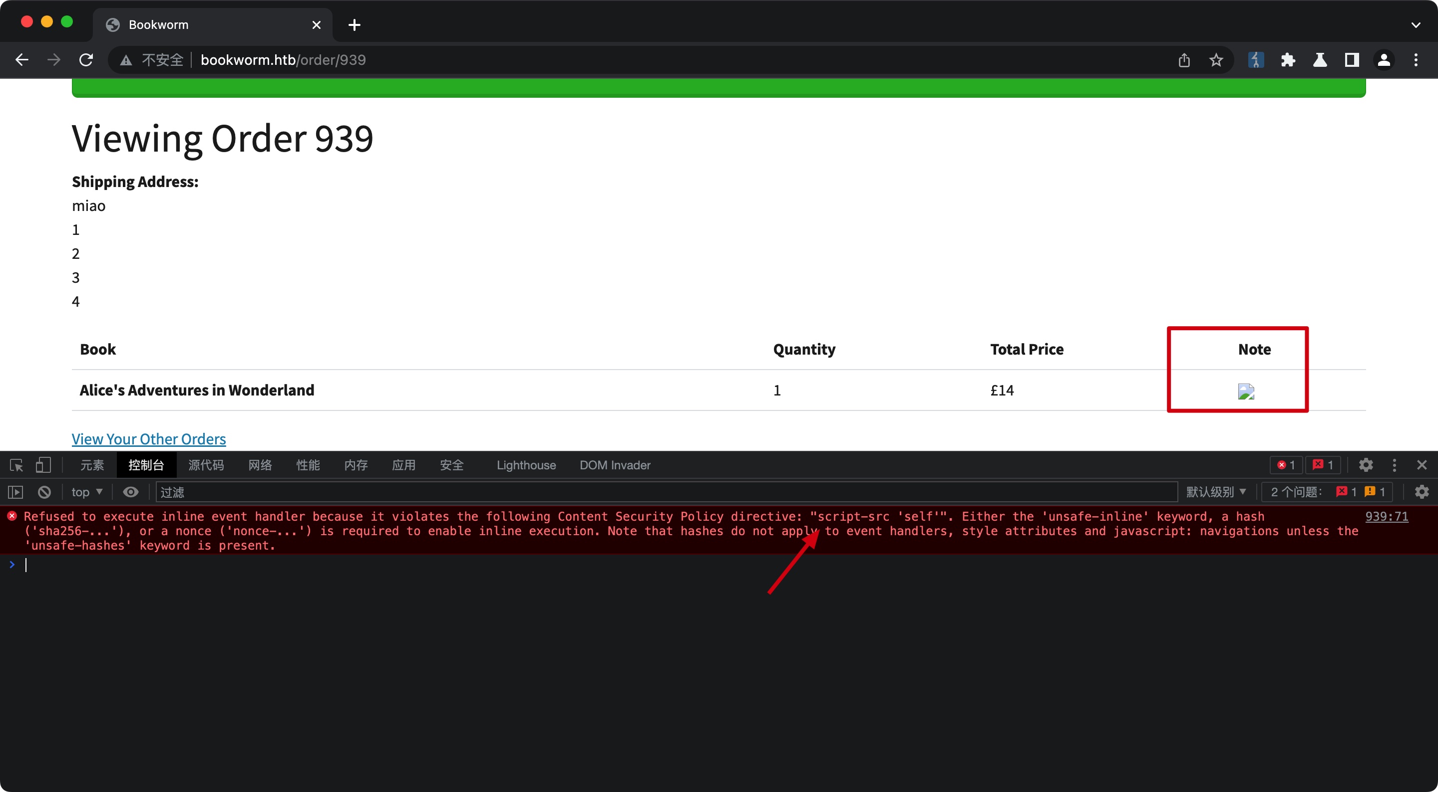1438x792 pixels.
Task: Click View Your Other Orders link
Action: coord(148,438)
